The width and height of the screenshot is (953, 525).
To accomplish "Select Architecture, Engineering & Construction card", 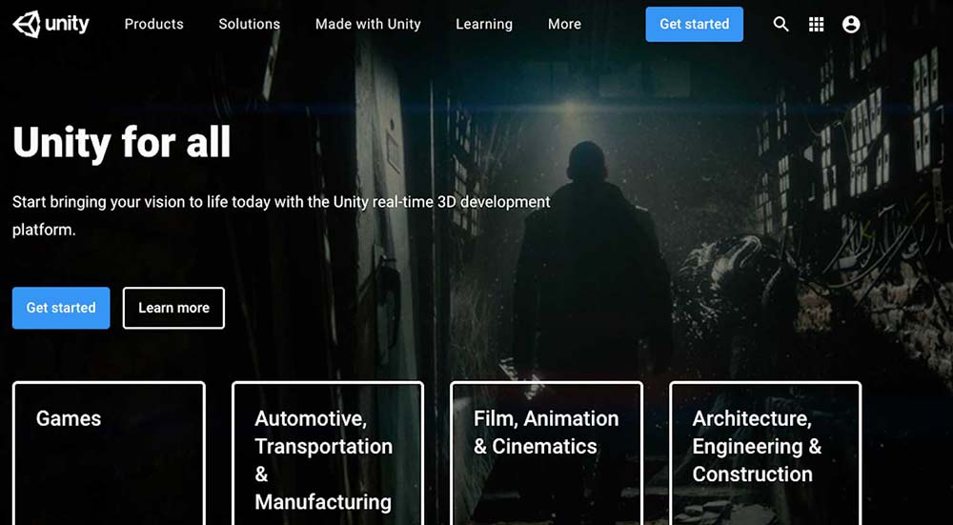I will (765, 454).
